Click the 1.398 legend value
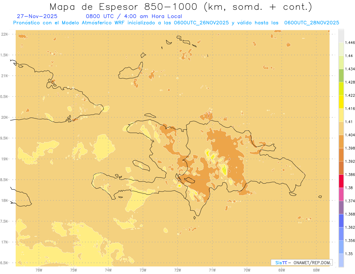This screenshot has width=355, height=274. (350, 148)
